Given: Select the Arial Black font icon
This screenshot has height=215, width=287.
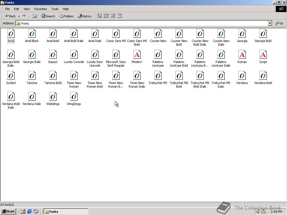Looking at the screenshot, I should point(32,34).
